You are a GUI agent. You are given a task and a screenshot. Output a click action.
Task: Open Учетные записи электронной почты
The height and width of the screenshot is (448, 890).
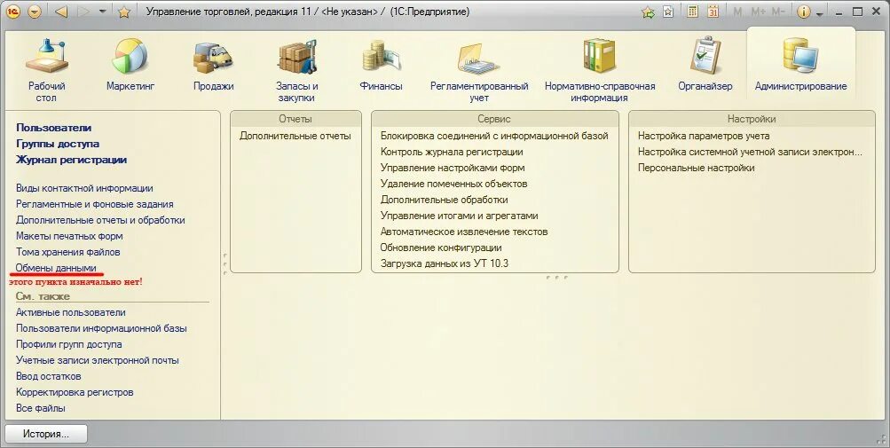tap(98, 360)
